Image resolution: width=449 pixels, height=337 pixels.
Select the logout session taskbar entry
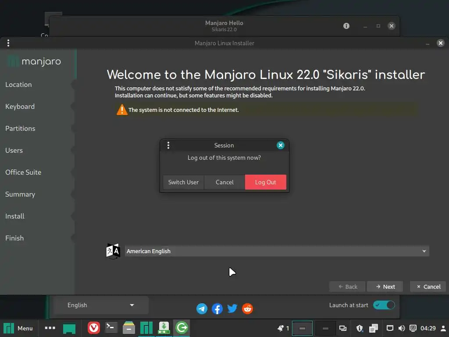point(182,328)
